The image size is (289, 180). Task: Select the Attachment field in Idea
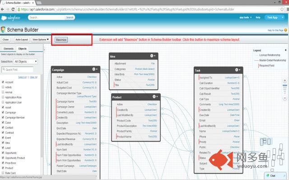[135, 63]
